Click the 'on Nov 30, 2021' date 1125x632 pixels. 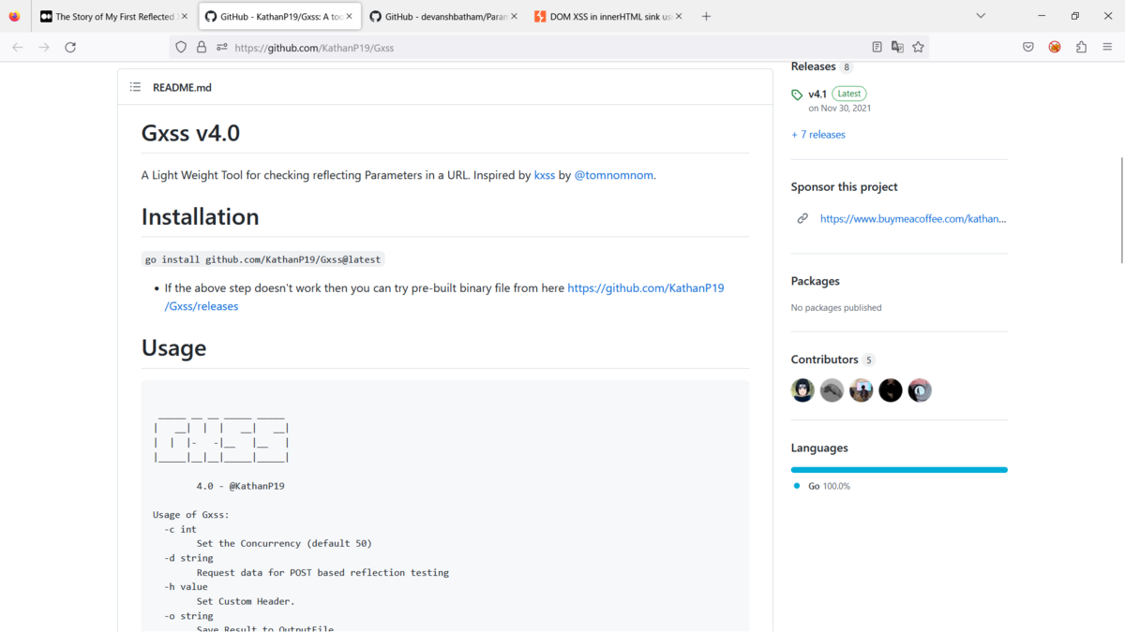click(840, 109)
